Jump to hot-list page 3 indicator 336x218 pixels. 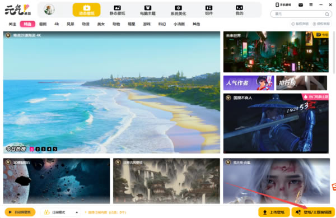(43, 149)
